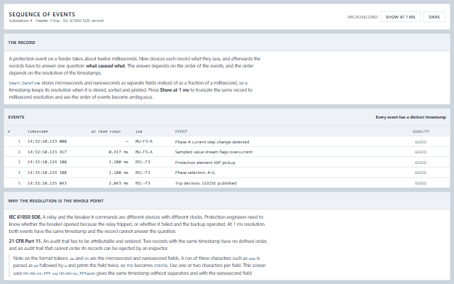454x284 pixels.
Task: Select 'Sampled value stream flags overcurrent' event
Action: (x=214, y=152)
